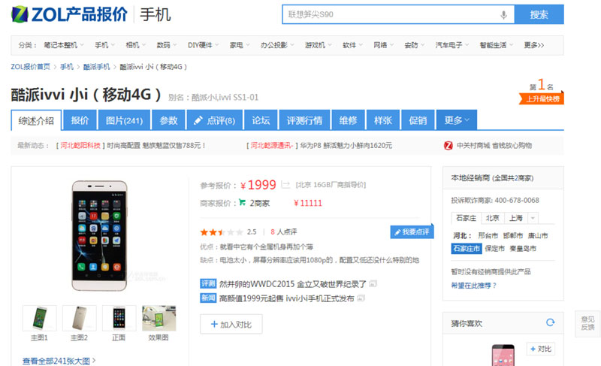
Task: Click the red Z 中关村商城 icon
Action: point(448,145)
